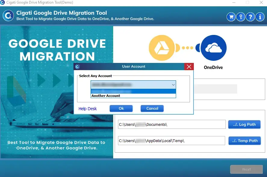The width and height of the screenshot is (267, 177).
Task: Click the OneDrive cloud destination icon
Action: pos(213,48)
